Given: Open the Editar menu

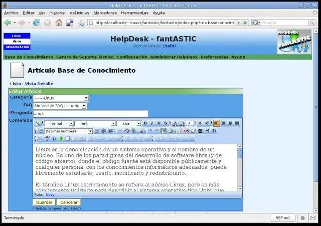Looking at the screenshot, I should [x=29, y=13].
